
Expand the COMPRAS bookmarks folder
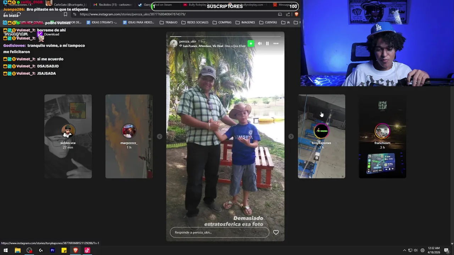222,22
